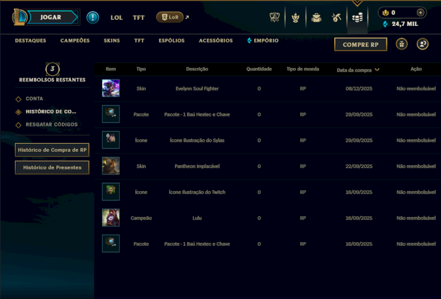Select CONTA in the sidebar
441x299 pixels.
point(34,99)
